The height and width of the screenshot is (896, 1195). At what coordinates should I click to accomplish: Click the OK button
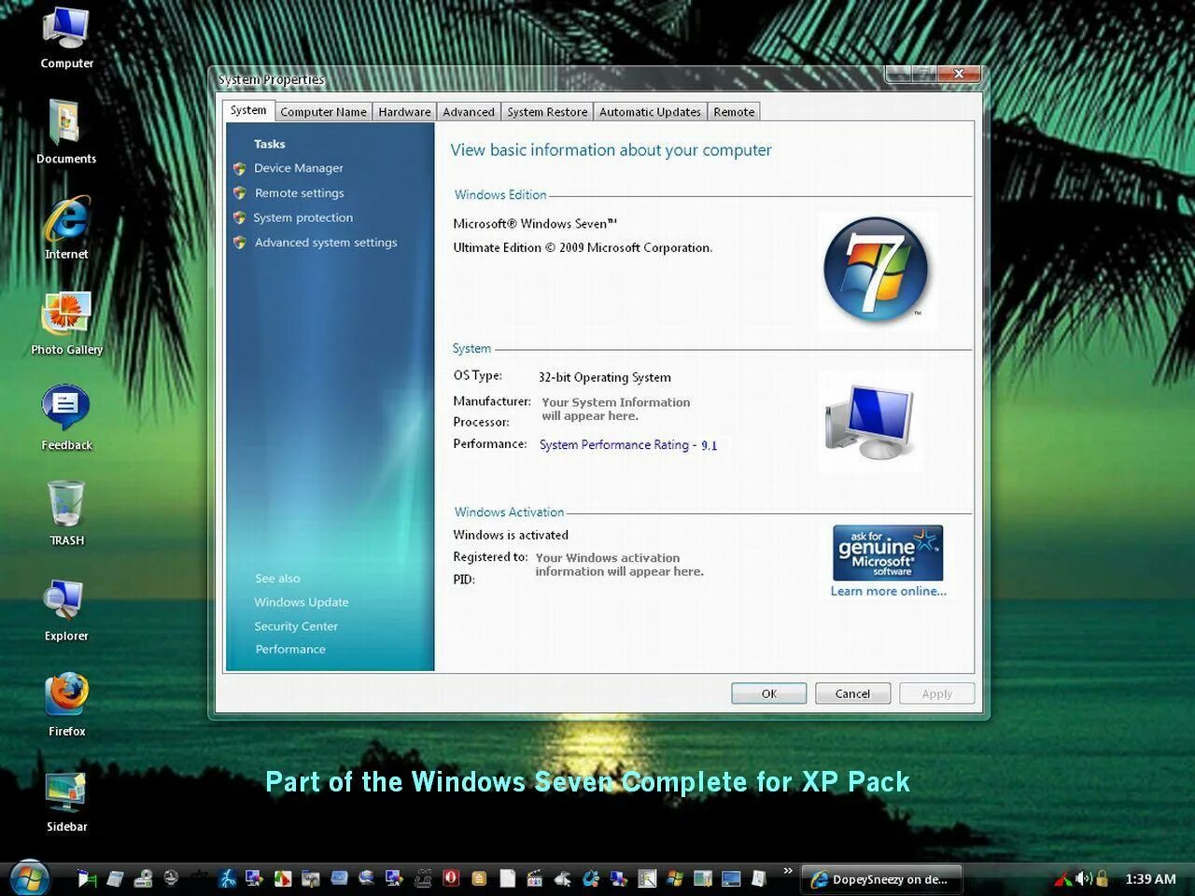769,693
